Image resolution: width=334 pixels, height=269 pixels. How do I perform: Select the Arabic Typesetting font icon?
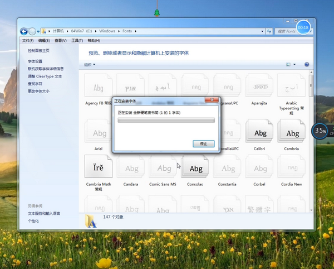[x=291, y=85]
